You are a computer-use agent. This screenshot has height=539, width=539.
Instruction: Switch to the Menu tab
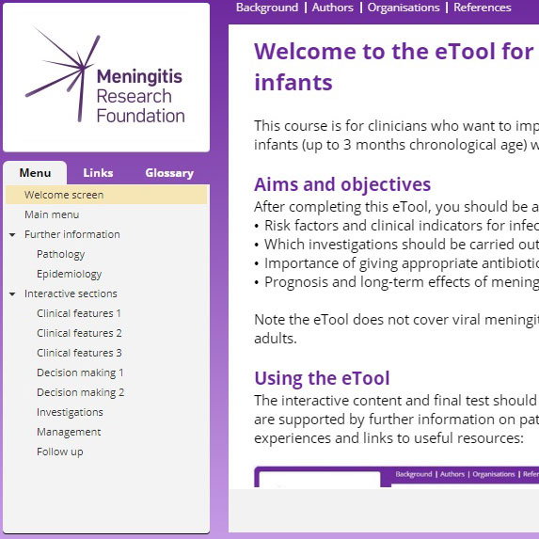(x=35, y=173)
